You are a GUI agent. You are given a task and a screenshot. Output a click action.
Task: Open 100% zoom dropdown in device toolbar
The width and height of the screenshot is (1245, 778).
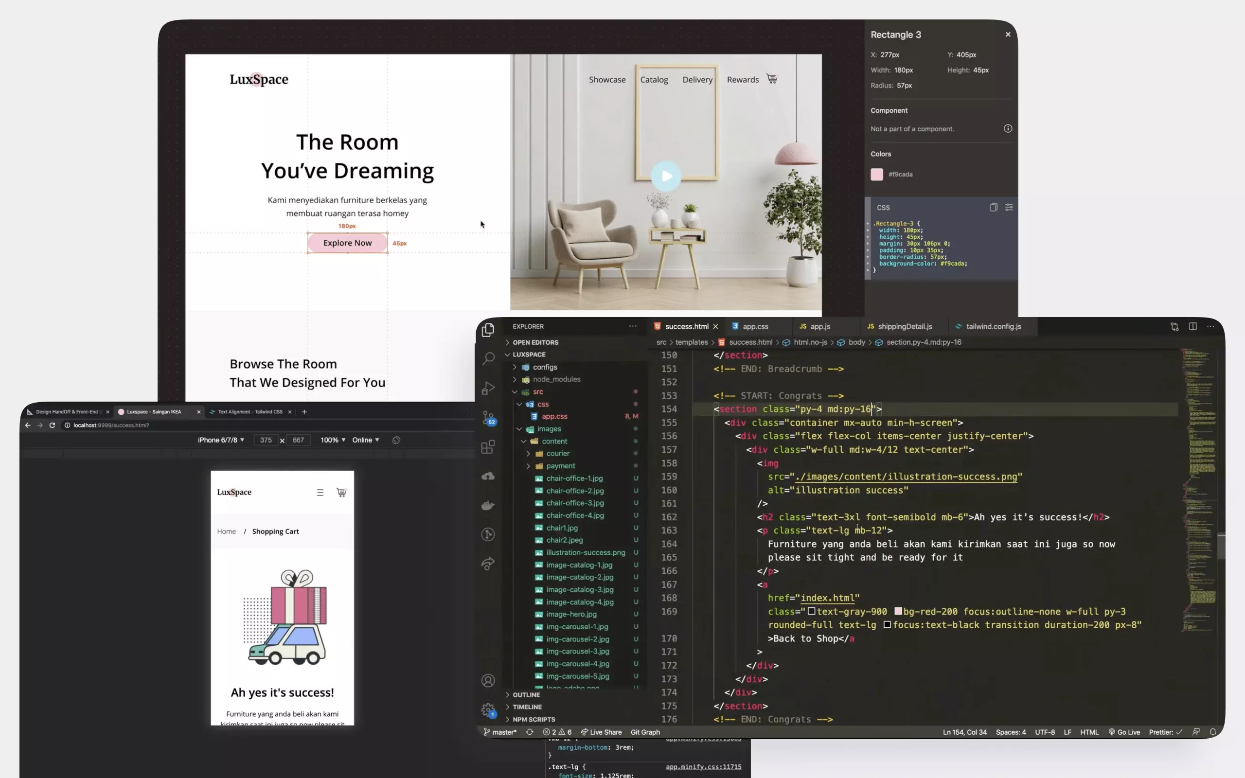[333, 440]
